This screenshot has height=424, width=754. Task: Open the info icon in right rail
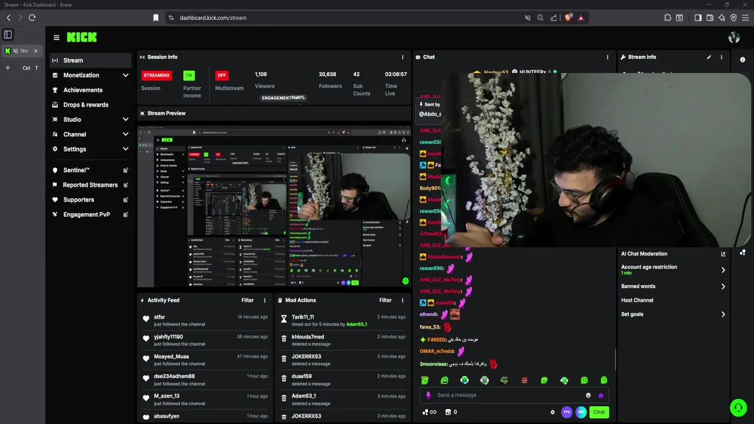pos(742,60)
